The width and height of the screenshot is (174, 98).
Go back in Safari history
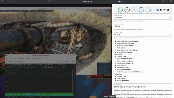coord(10,1)
